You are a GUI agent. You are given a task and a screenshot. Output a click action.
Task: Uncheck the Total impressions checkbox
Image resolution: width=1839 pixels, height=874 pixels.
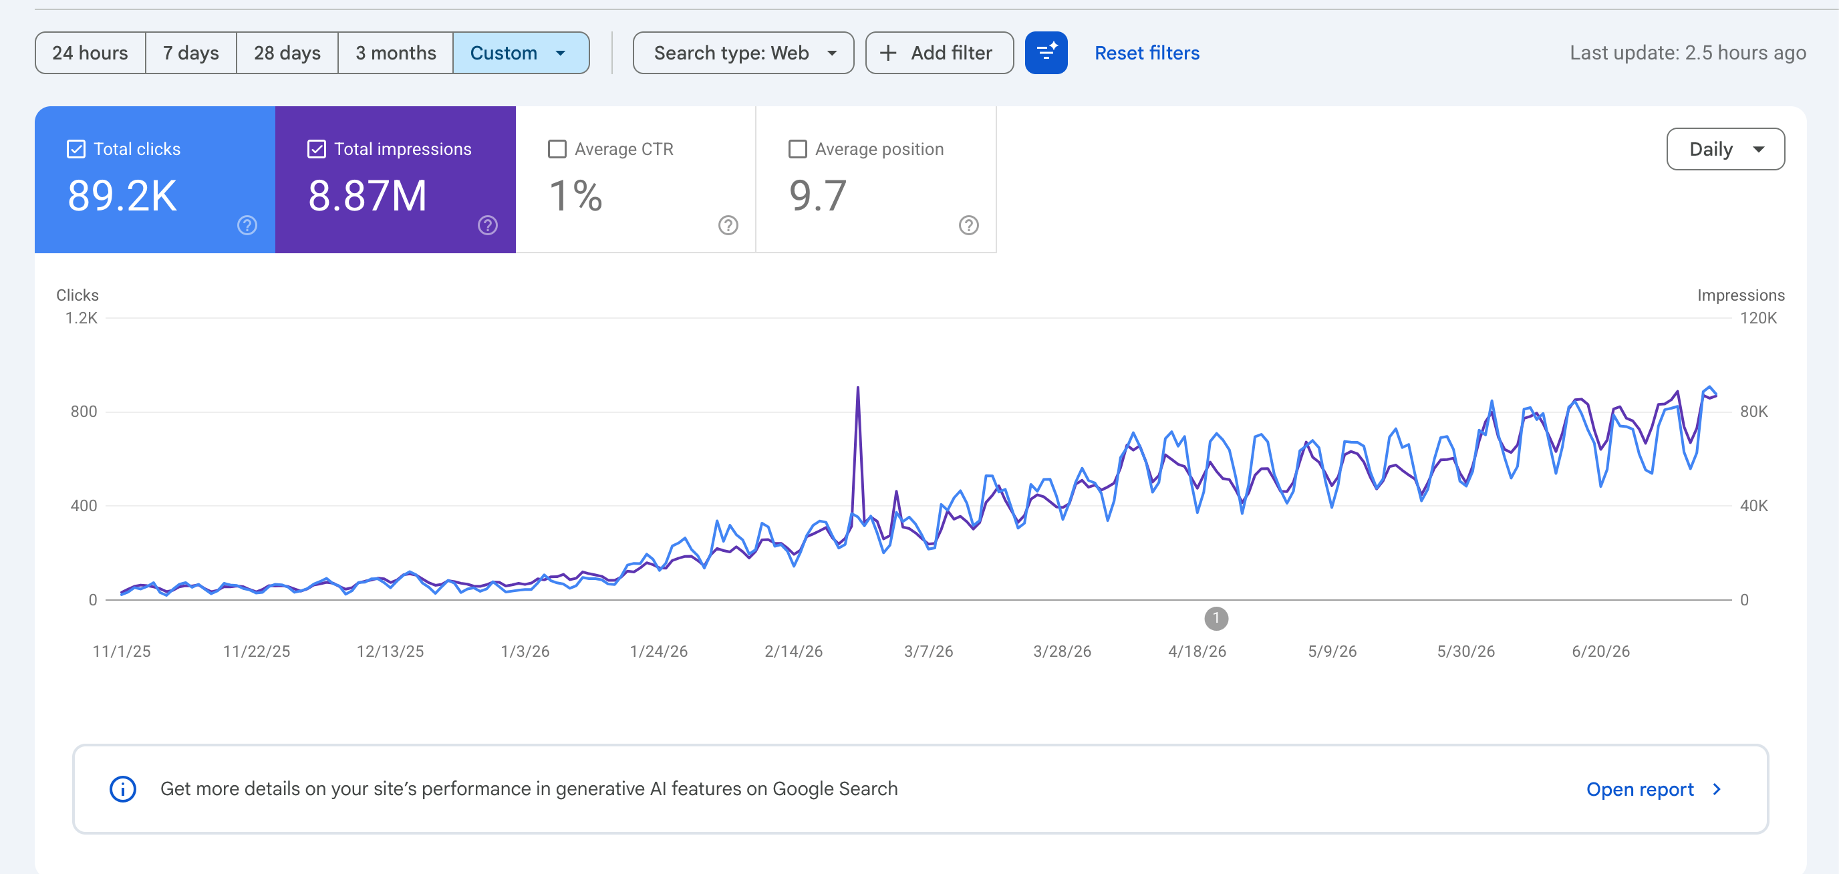tap(317, 149)
